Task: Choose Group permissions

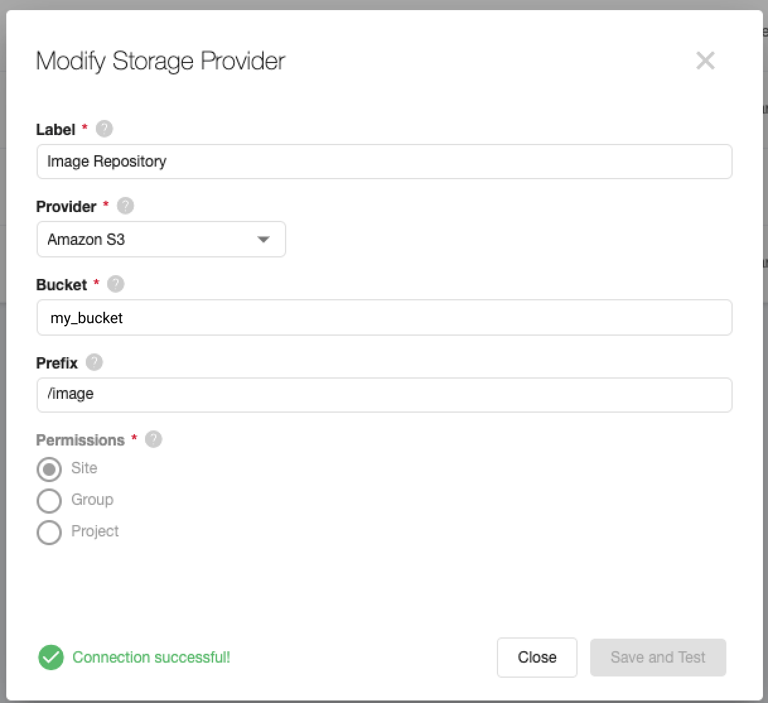Action: (49, 500)
